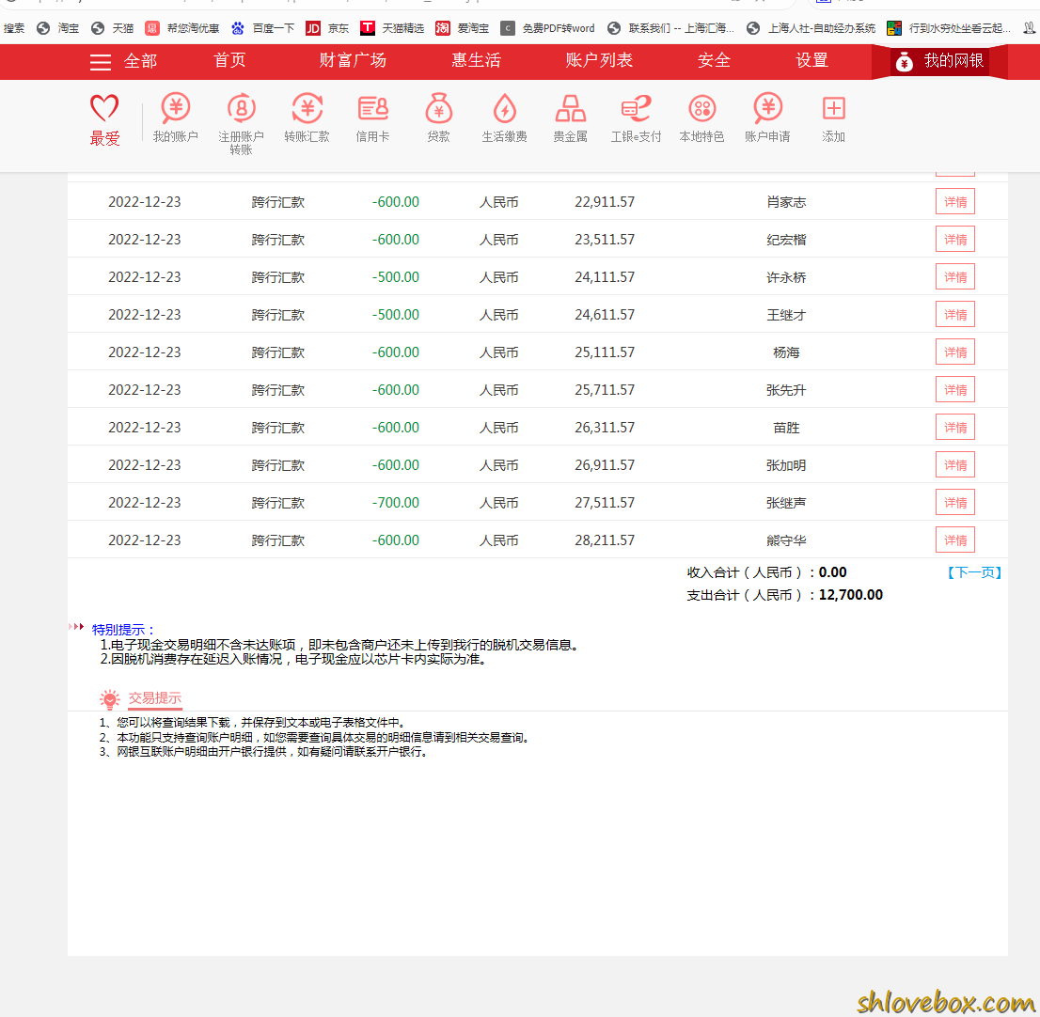Open 生活缴费 bill payment icon
The height and width of the screenshot is (1017, 1040).
click(505, 108)
